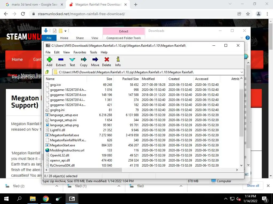Go up one folder with green arrow

[47, 72]
